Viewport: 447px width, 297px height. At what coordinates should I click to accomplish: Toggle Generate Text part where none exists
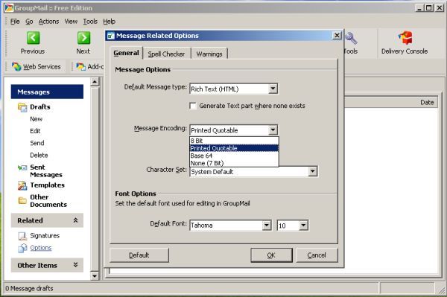point(193,106)
